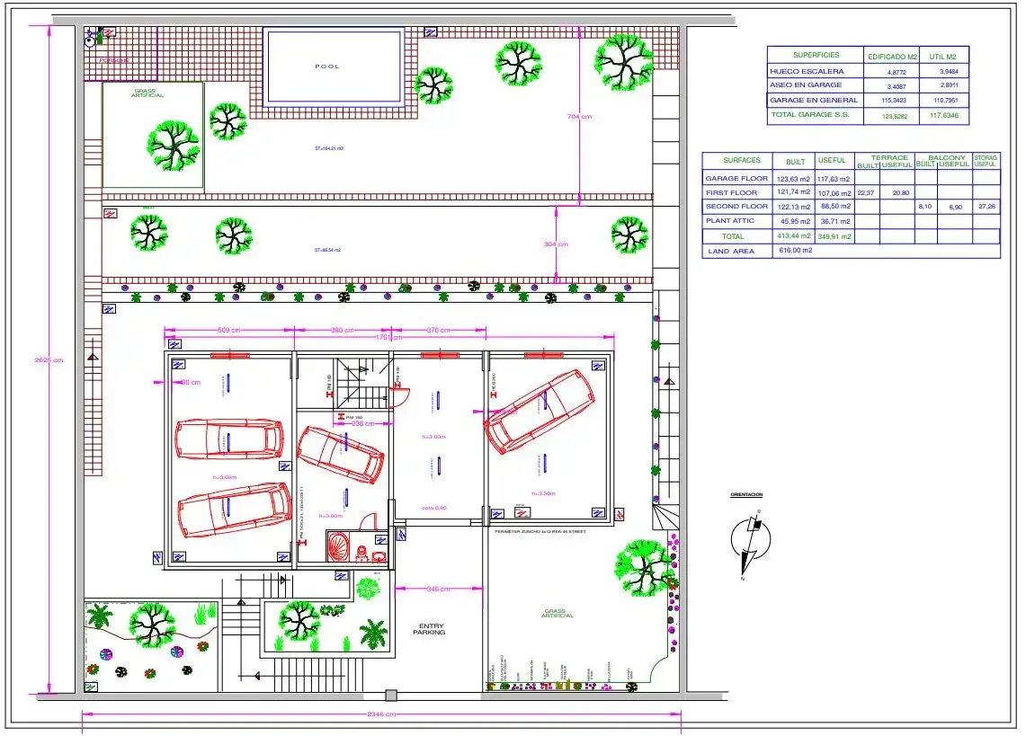Select the 2625 cm vertical dimension text
This screenshot has width=1026, height=736.
pos(49,359)
